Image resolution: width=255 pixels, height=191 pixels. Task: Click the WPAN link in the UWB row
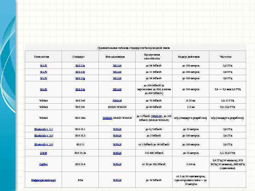pyautogui.click(x=117, y=153)
